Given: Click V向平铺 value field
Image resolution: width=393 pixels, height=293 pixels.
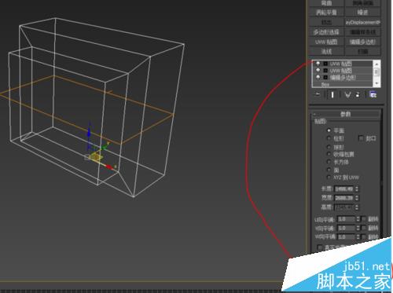Looking at the screenshot, I should pyautogui.click(x=346, y=228).
